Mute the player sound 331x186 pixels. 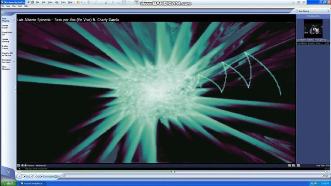pos(42,176)
